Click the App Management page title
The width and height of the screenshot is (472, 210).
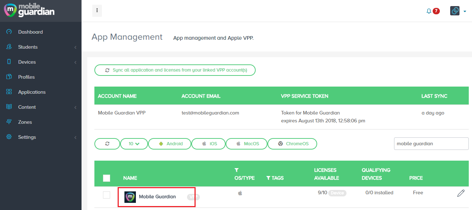click(127, 37)
